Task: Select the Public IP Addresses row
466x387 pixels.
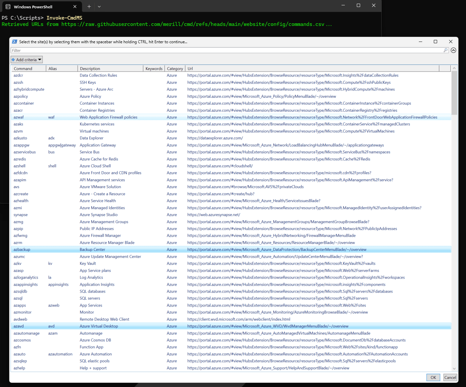Action: (x=231, y=229)
